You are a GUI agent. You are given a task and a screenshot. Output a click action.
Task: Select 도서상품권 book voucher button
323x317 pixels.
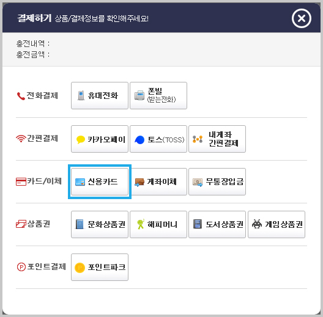[x=217, y=224]
